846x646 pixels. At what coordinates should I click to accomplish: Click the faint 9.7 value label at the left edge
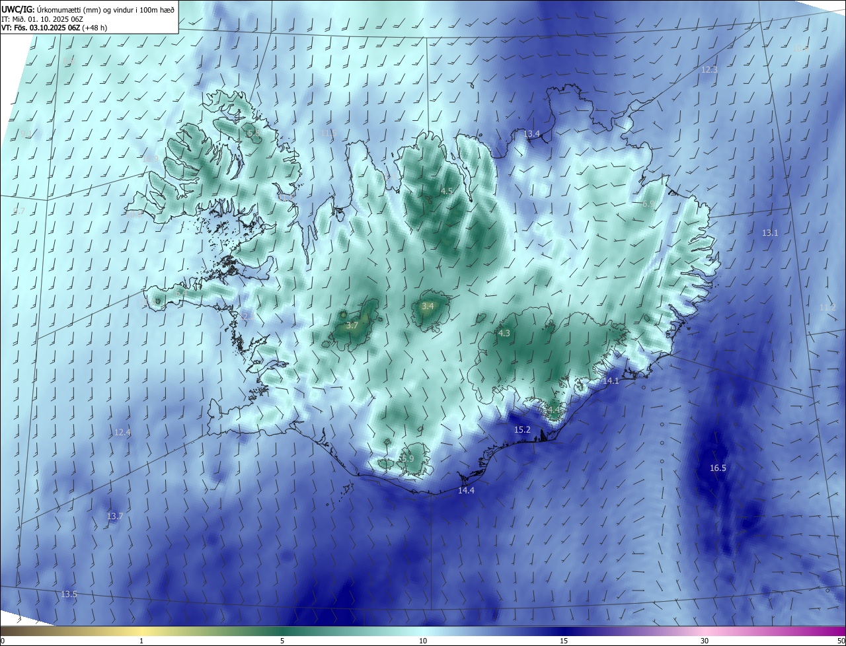point(19,211)
